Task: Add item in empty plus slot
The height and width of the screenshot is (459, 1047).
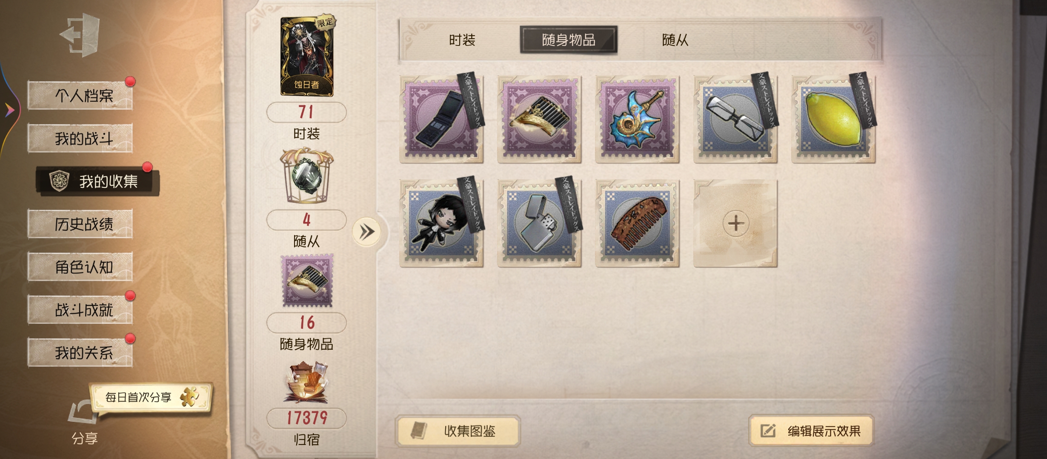Action: click(x=735, y=223)
